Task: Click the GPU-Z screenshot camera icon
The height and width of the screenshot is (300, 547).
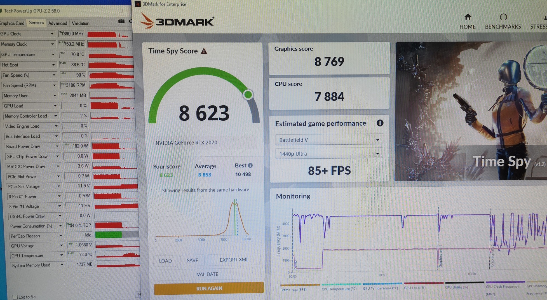Action: pos(121,21)
